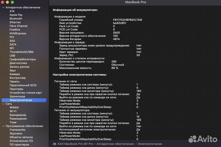This screenshot has width=221, height=147.
Task: Open the PCI item
Action: [12, 37]
